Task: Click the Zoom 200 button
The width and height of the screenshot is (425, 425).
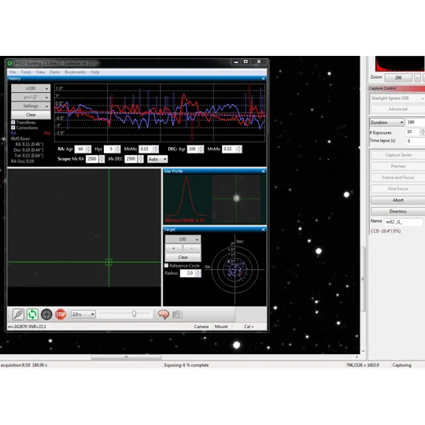Action: [398, 77]
